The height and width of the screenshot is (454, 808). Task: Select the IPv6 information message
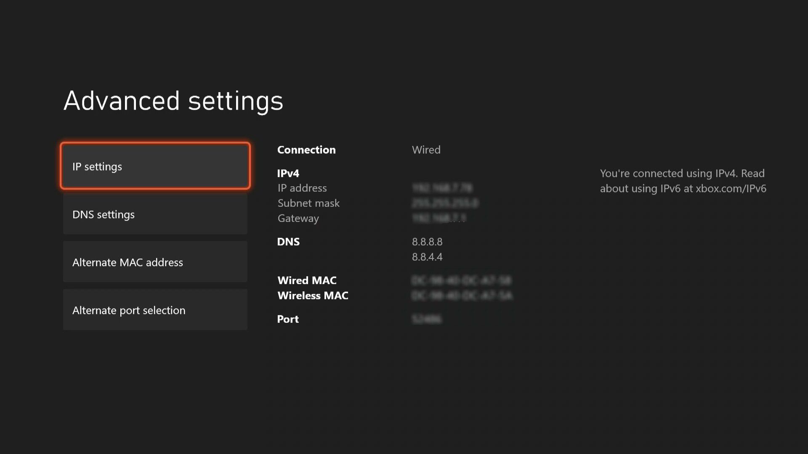pos(682,181)
